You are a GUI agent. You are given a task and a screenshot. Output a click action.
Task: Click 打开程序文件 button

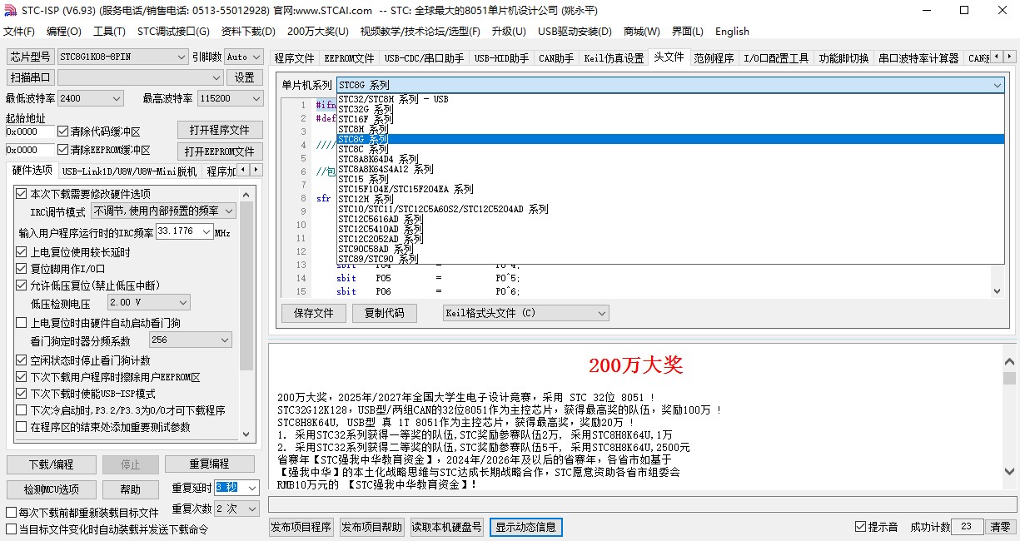coord(220,130)
